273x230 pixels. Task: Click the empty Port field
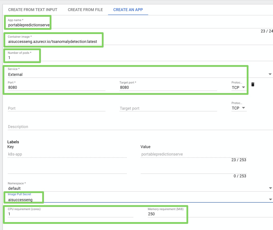coord(56,108)
